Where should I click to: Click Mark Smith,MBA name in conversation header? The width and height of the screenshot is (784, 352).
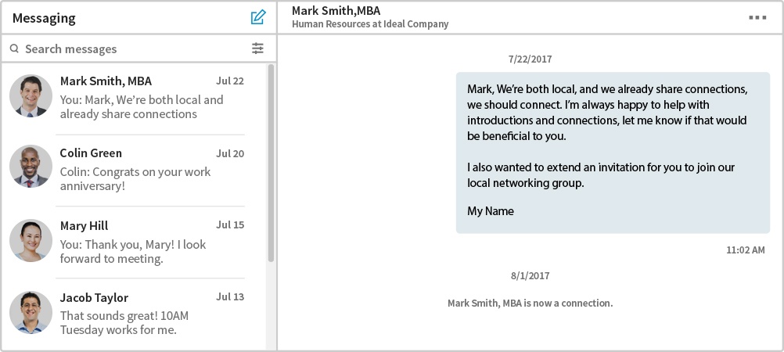(x=336, y=10)
